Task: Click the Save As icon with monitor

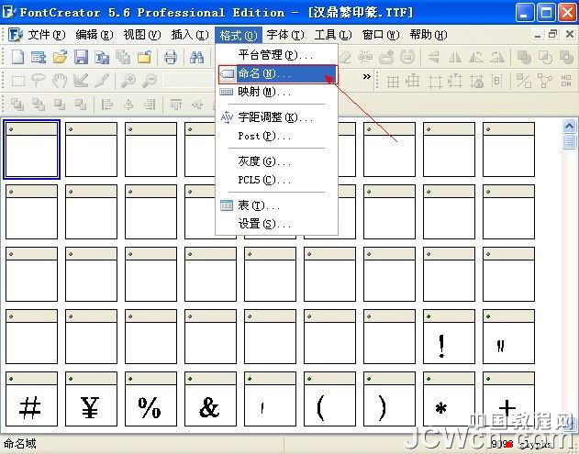Action: click(102, 57)
